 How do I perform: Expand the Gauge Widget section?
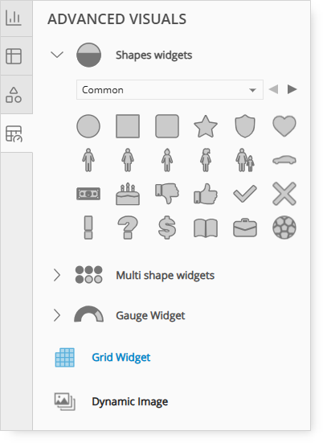(x=57, y=315)
